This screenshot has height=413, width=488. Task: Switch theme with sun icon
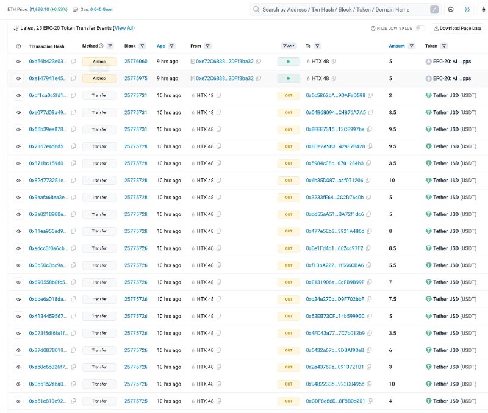[467, 9]
